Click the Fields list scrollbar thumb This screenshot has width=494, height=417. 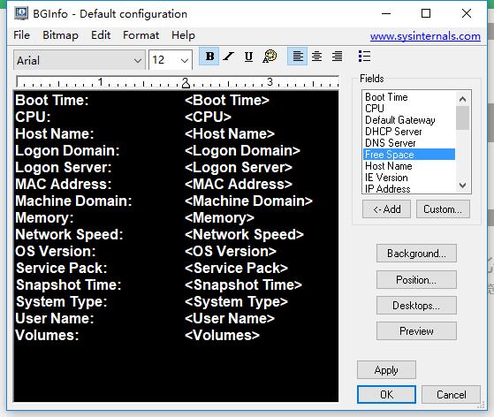(x=462, y=118)
